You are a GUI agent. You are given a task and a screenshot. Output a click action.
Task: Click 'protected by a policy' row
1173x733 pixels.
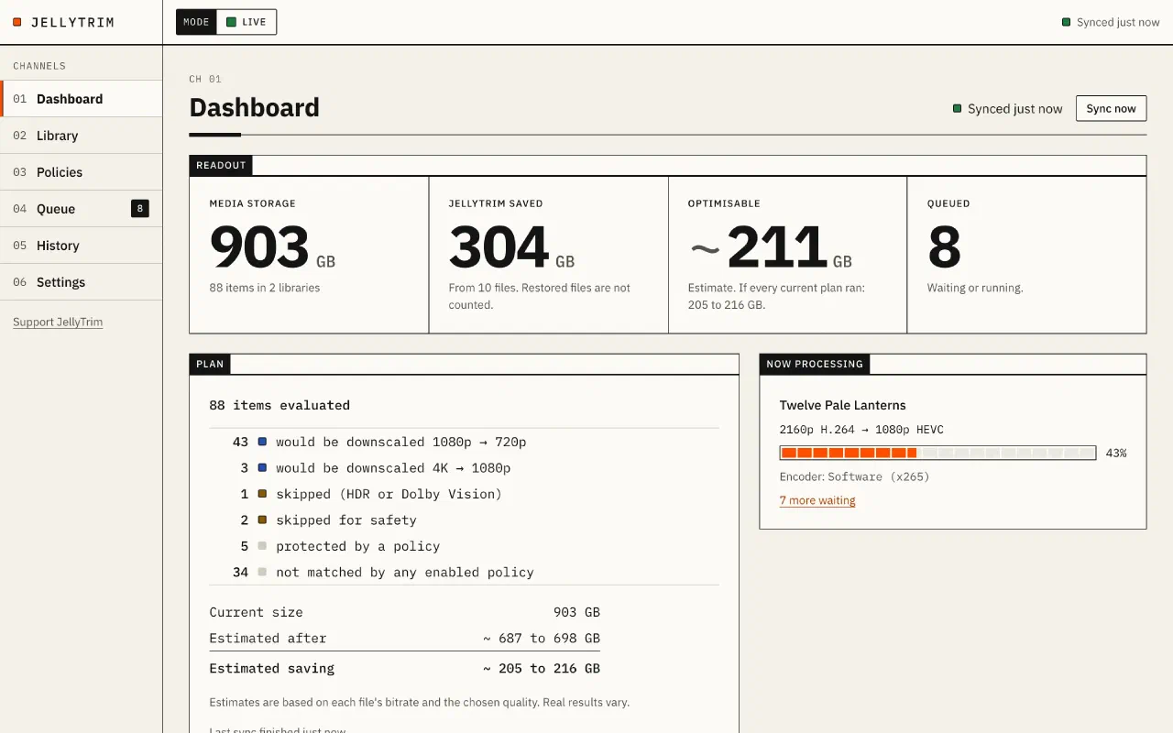464,546
